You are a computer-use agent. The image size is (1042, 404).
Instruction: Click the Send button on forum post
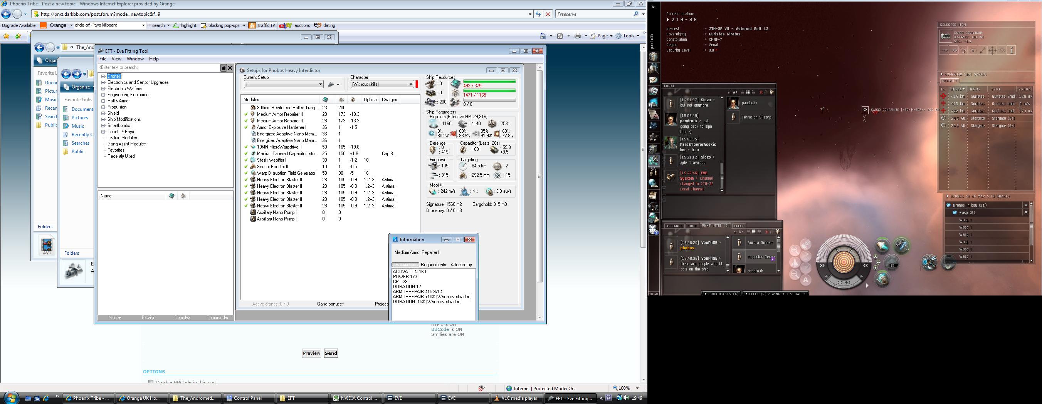(x=331, y=353)
